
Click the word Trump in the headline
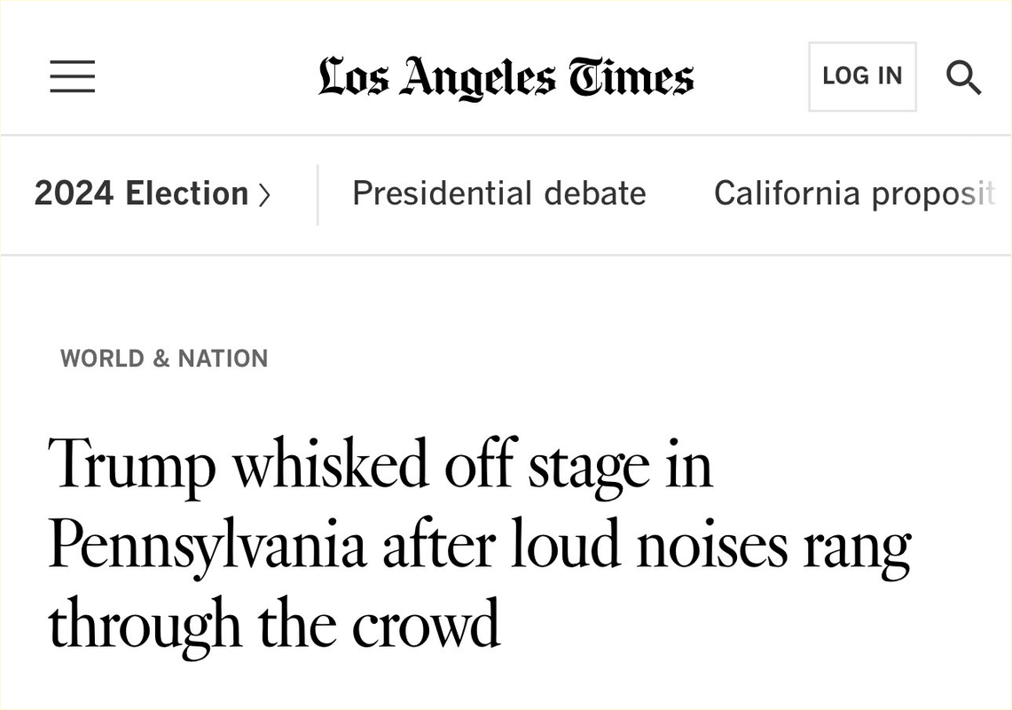[x=132, y=464]
